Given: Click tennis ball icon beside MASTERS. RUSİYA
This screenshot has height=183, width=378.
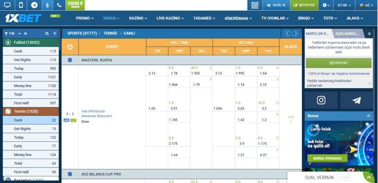Looking at the screenshot, I should [x=70, y=60].
